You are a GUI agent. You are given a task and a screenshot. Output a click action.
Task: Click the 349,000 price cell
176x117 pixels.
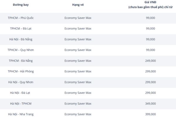[150, 104]
